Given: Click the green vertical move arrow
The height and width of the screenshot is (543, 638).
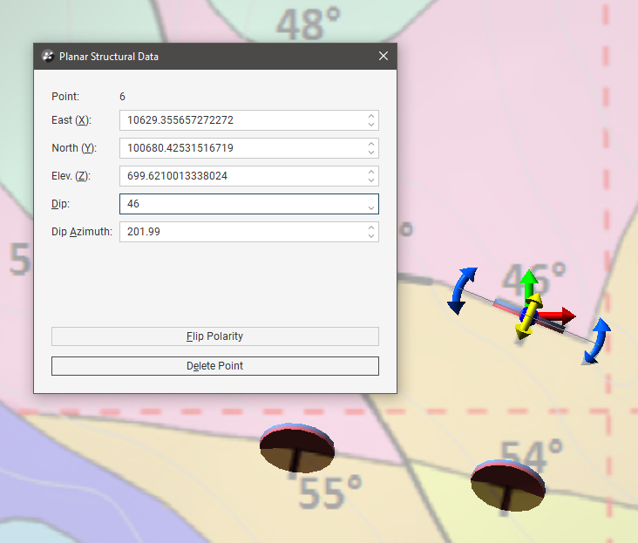Looking at the screenshot, I should tap(527, 284).
